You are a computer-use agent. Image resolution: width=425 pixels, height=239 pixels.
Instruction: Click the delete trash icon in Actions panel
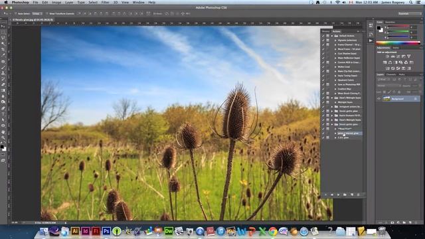coord(358,195)
